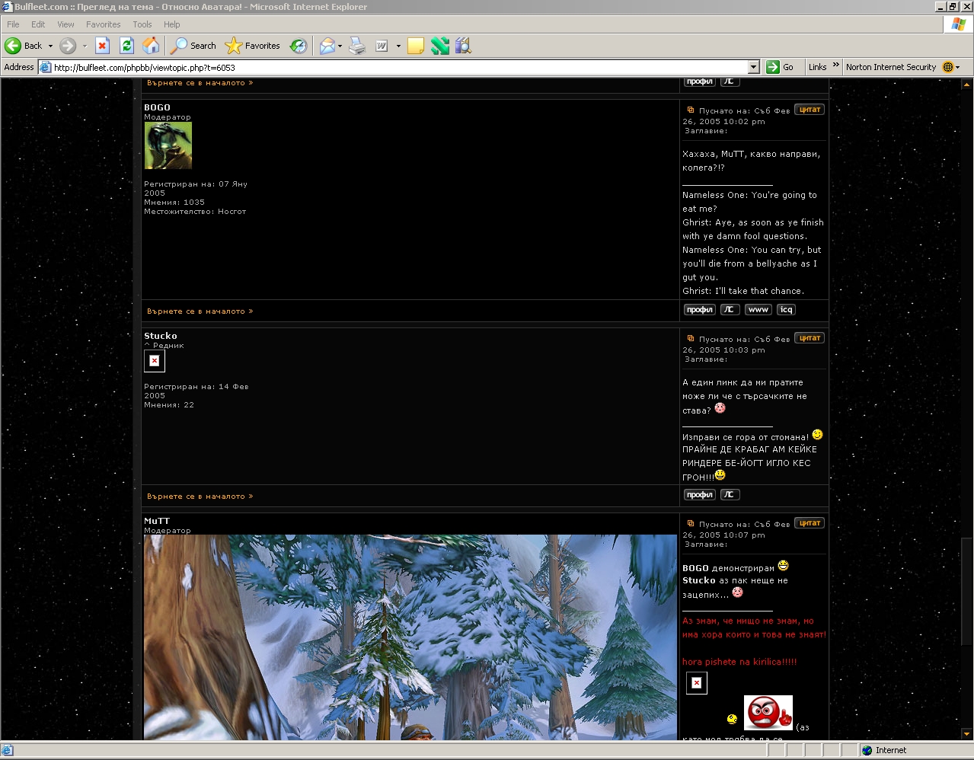Refresh the current page
The image size is (974, 760).
coord(127,46)
